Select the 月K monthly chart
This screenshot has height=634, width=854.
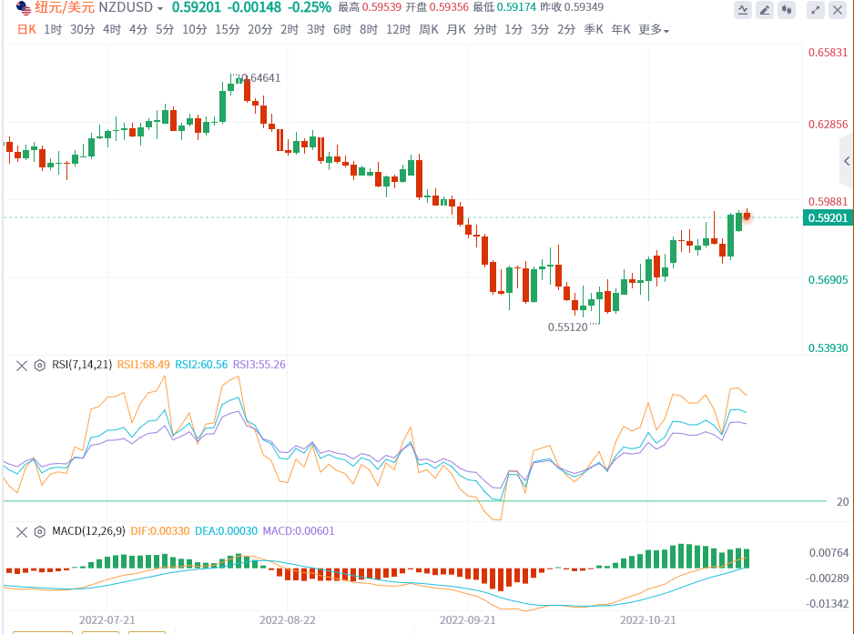(456, 29)
